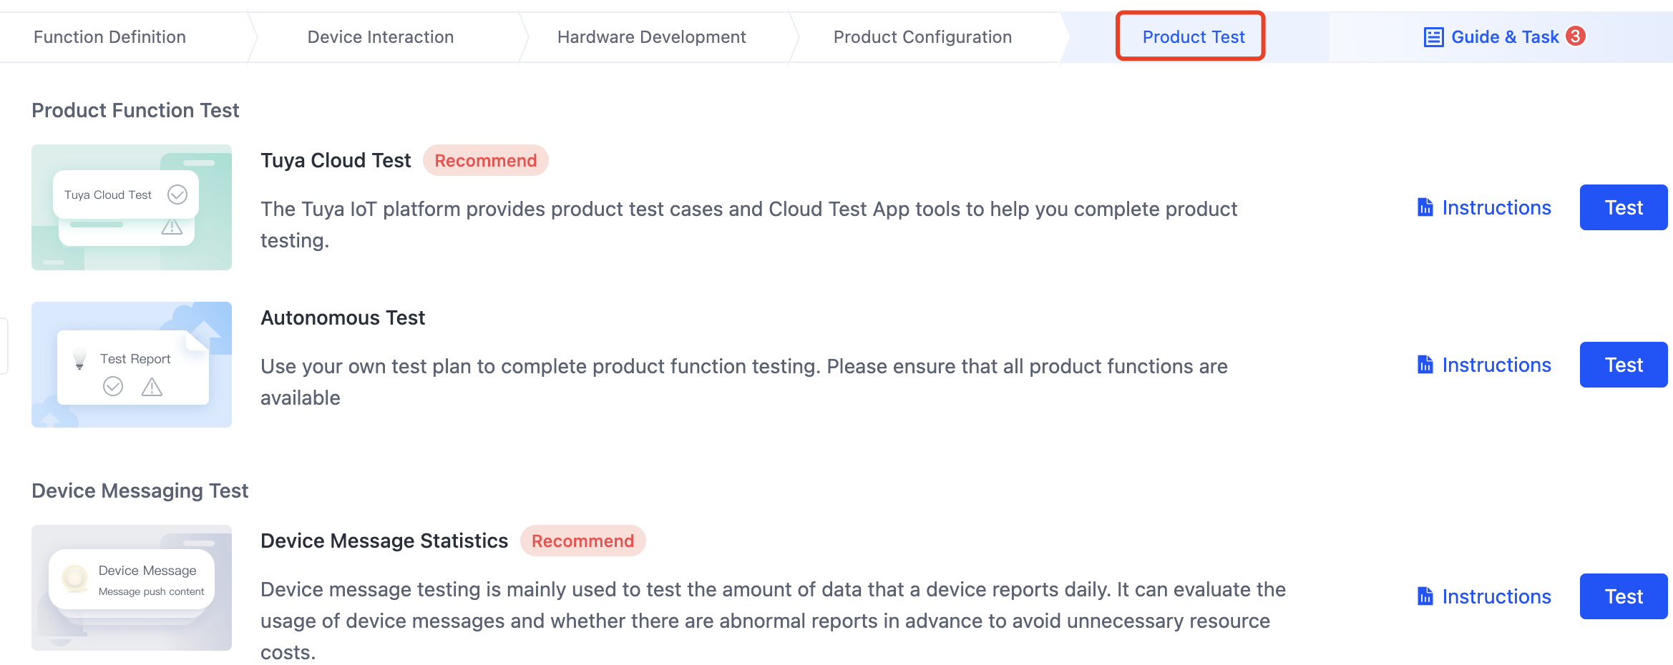Screen dimensions: 1673x665
Task: Click the Device Message Statistics title
Action: tap(384, 541)
